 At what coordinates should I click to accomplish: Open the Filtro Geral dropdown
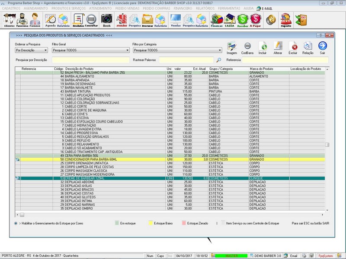pyautogui.click(x=127, y=51)
